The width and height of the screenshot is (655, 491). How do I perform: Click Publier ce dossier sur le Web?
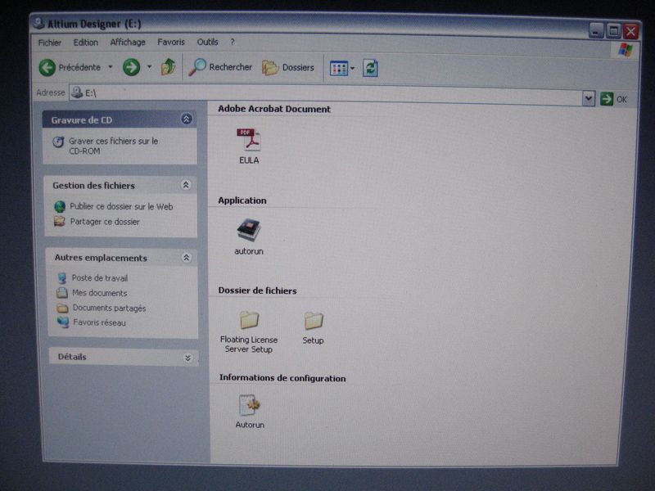(x=121, y=206)
